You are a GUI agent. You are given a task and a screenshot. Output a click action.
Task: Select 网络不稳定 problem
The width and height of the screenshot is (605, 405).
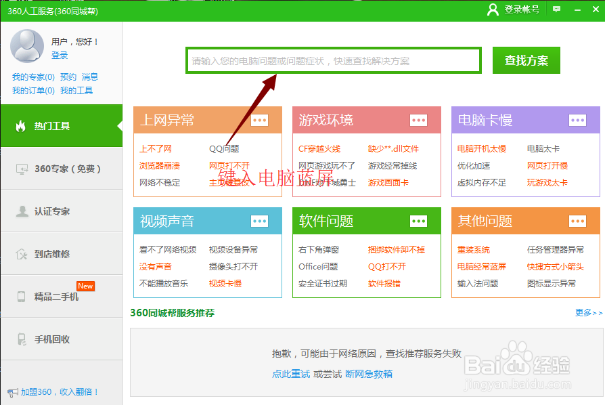(160, 183)
